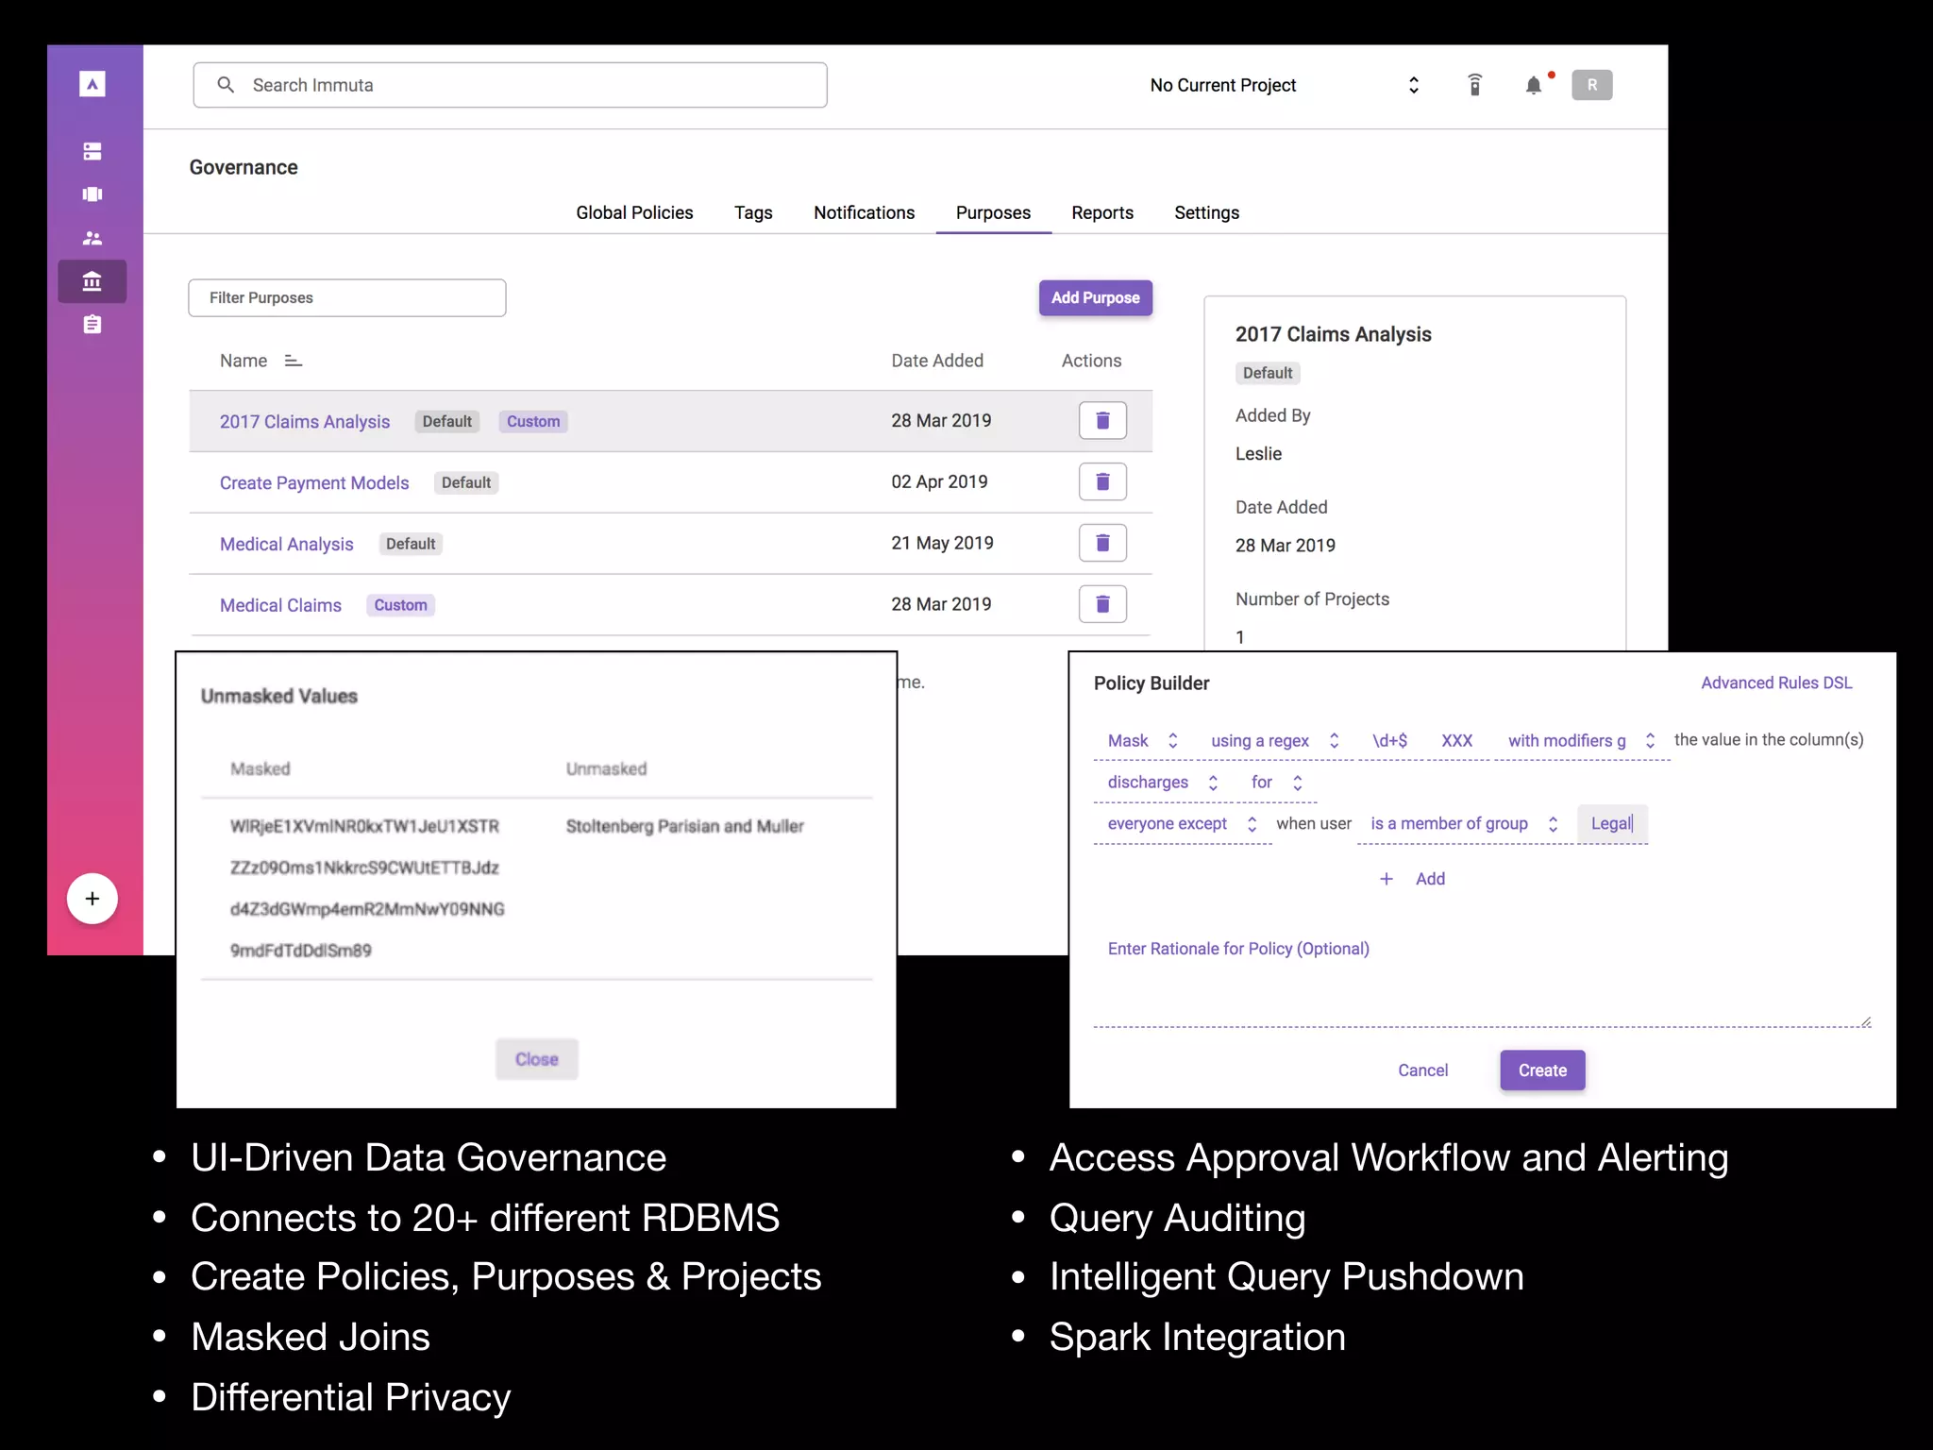This screenshot has height=1450, width=1933.
Task: Click the Immuta logo icon
Action: click(92, 85)
